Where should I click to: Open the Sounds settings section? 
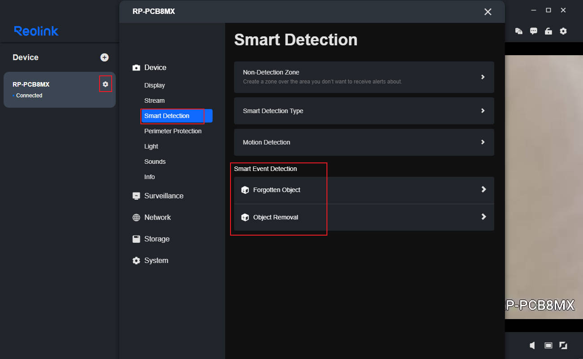click(155, 162)
